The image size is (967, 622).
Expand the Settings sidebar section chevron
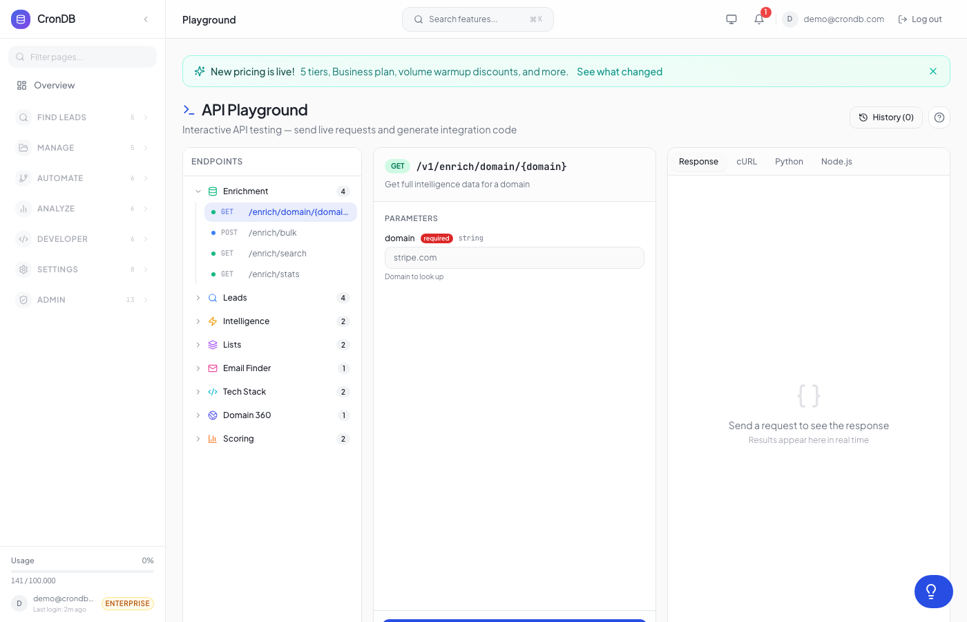click(146, 270)
